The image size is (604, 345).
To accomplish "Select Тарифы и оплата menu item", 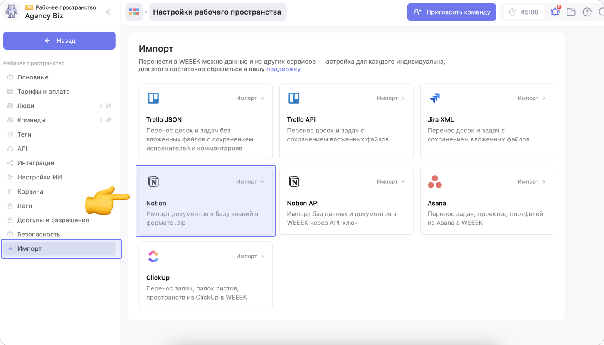I will pyautogui.click(x=43, y=92).
